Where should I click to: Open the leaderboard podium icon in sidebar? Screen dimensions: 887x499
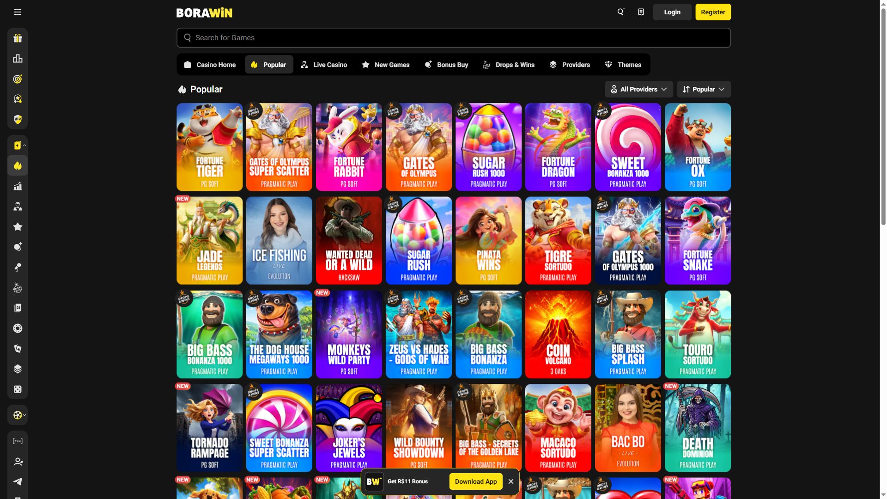point(18,59)
